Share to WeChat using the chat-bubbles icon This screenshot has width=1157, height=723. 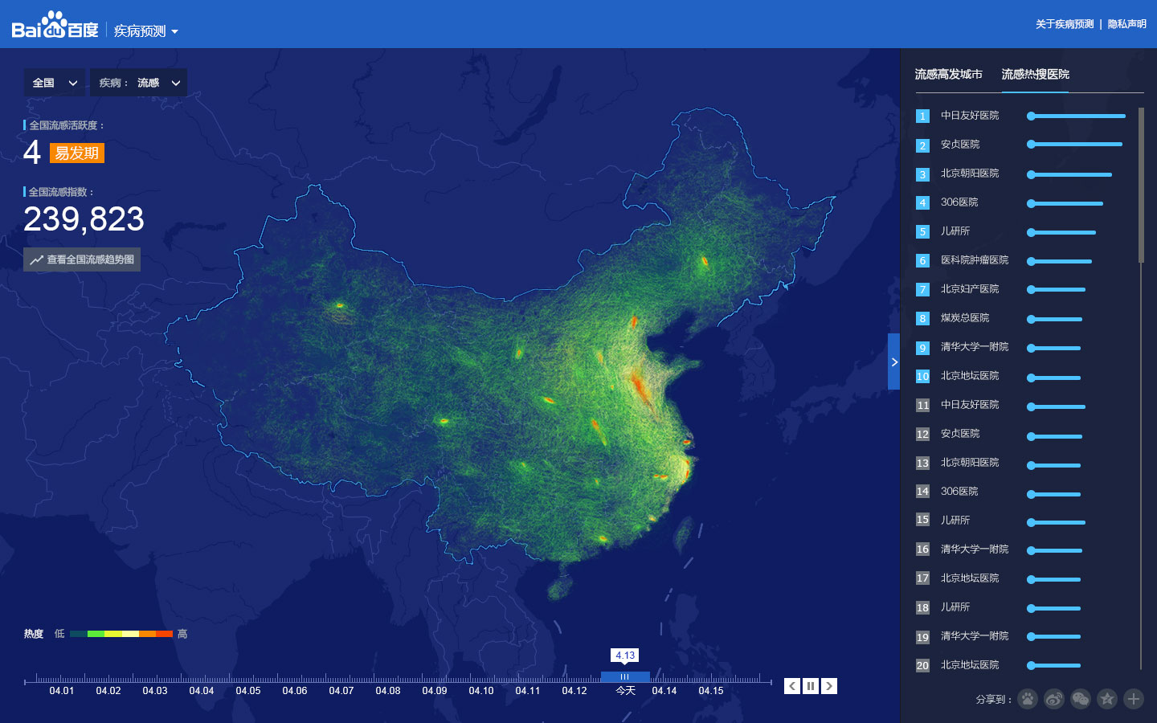pyautogui.click(x=1081, y=699)
